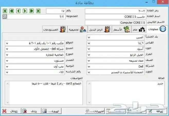Image resolution: width=169 pixels, height=116 pixels.
Task: Click the اسم المادة name field
Action: pyautogui.click(x=115, y=17)
